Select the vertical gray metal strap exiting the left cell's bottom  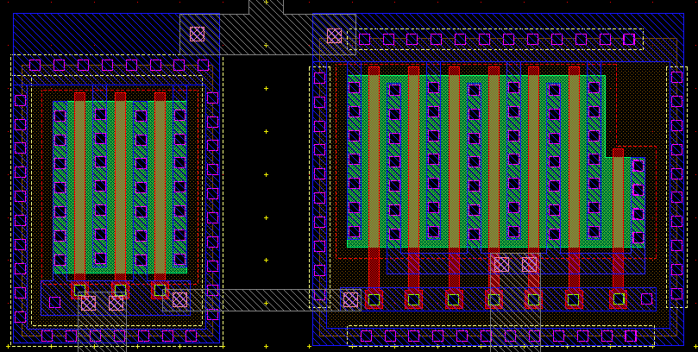tap(102, 322)
